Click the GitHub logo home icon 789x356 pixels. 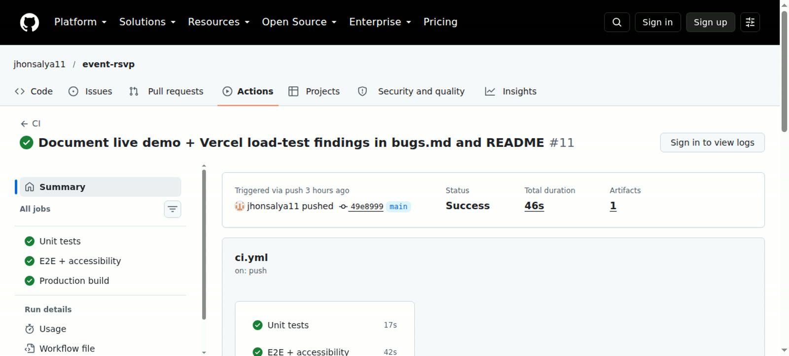tap(30, 22)
